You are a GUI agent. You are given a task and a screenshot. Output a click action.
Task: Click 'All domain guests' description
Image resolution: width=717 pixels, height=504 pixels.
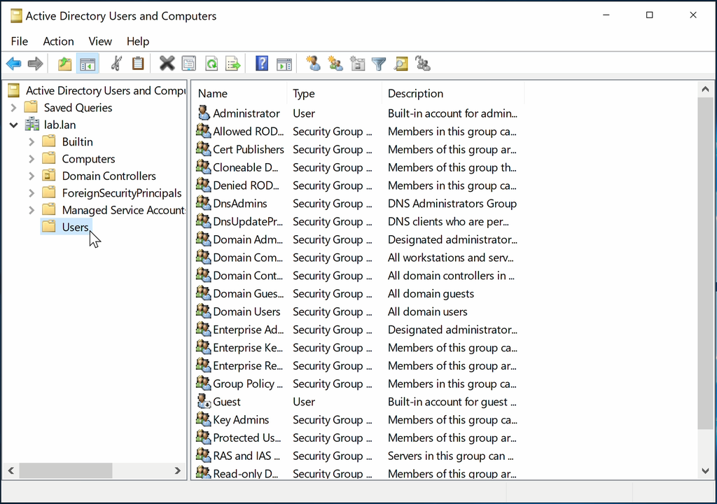coord(431,293)
